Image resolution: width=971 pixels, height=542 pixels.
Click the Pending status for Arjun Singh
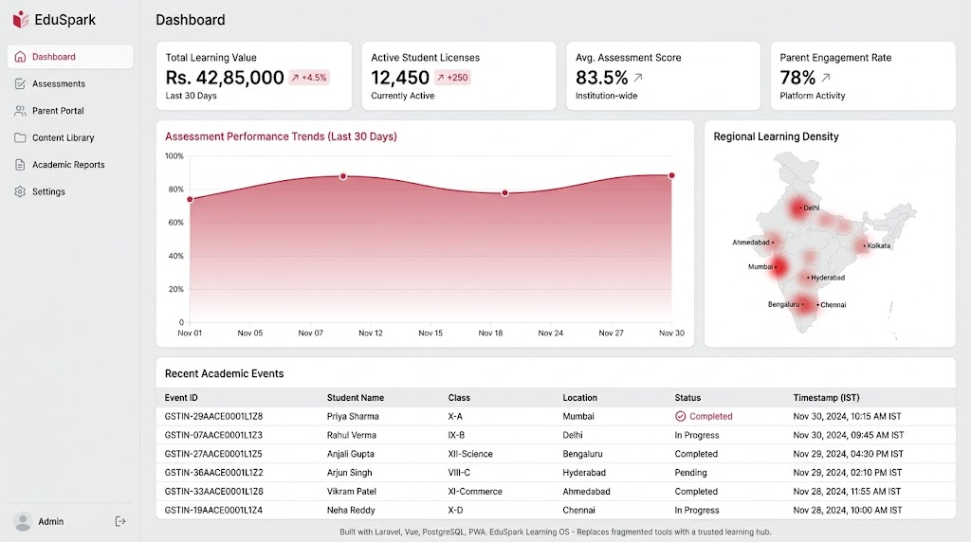690,473
